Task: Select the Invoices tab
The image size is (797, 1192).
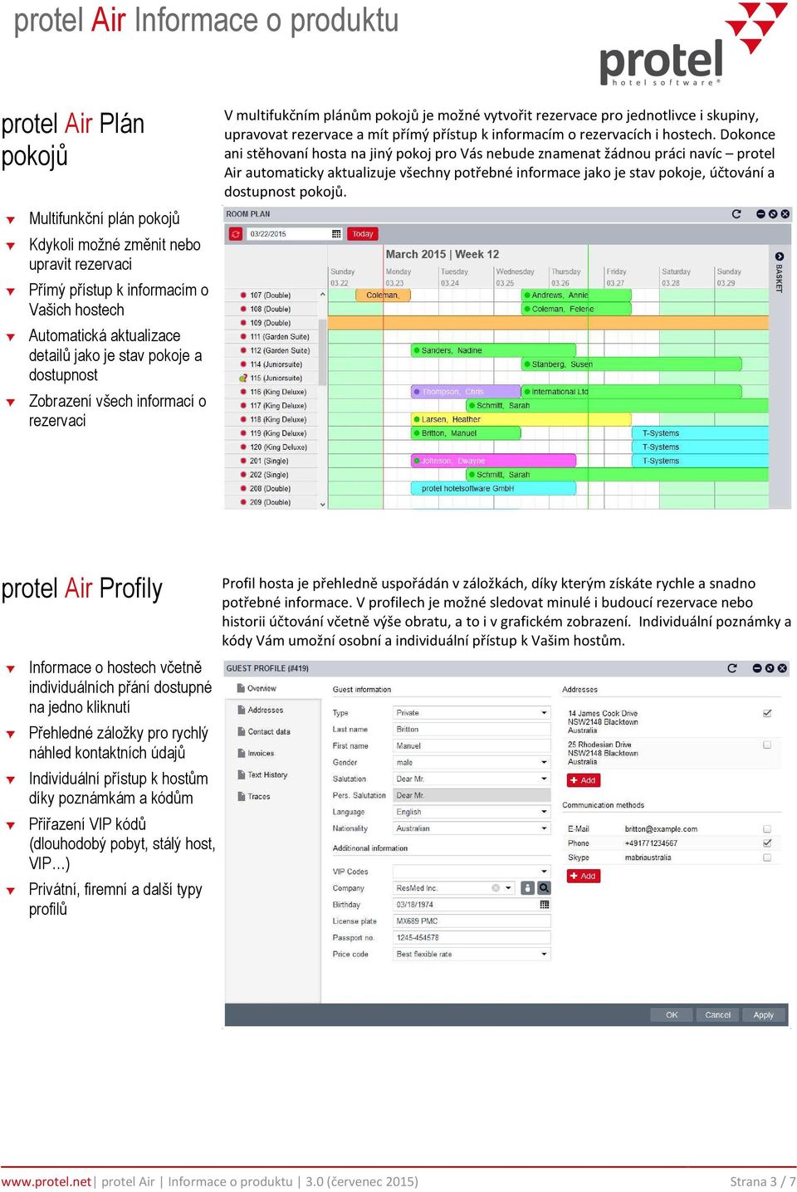Action: (272, 753)
